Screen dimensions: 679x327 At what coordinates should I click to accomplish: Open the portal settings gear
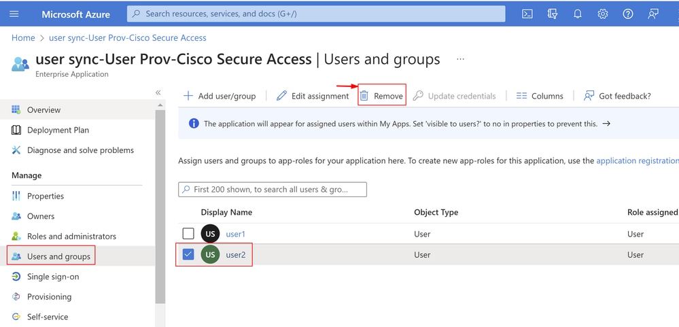point(602,14)
